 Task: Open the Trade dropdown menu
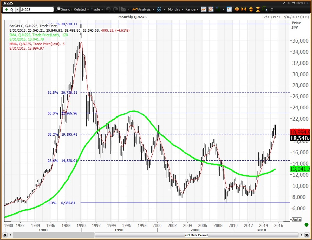coord(97,9)
